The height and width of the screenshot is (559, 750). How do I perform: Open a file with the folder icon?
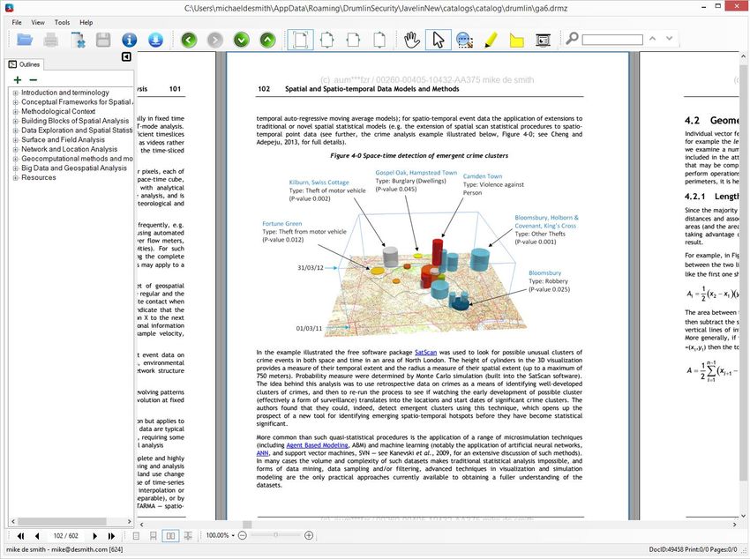[25, 40]
